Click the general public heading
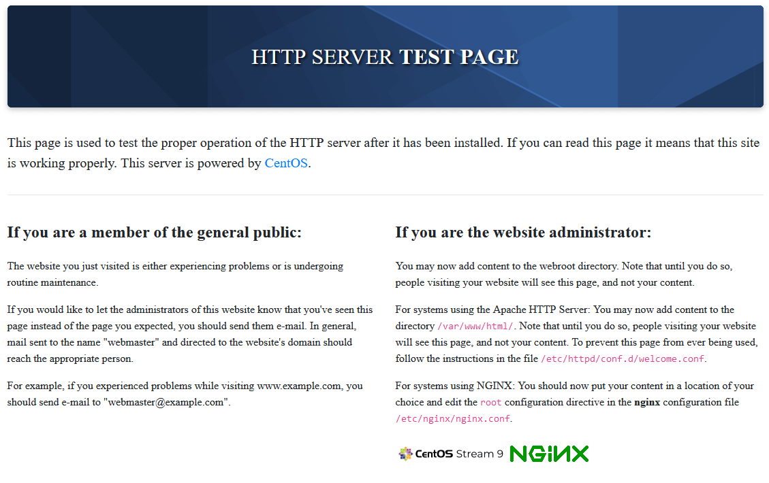769x483 pixels. [155, 232]
